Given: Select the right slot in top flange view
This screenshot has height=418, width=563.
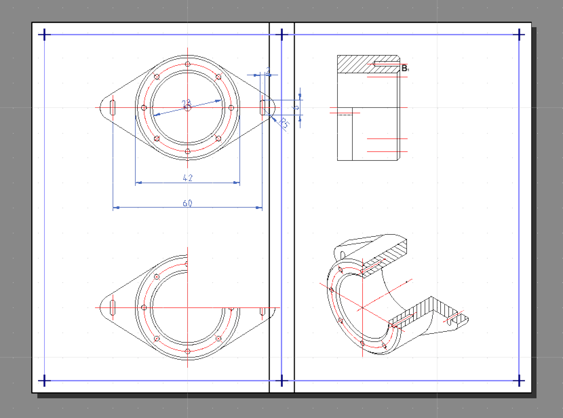Looking at the screenshot, I should [263, 107].
